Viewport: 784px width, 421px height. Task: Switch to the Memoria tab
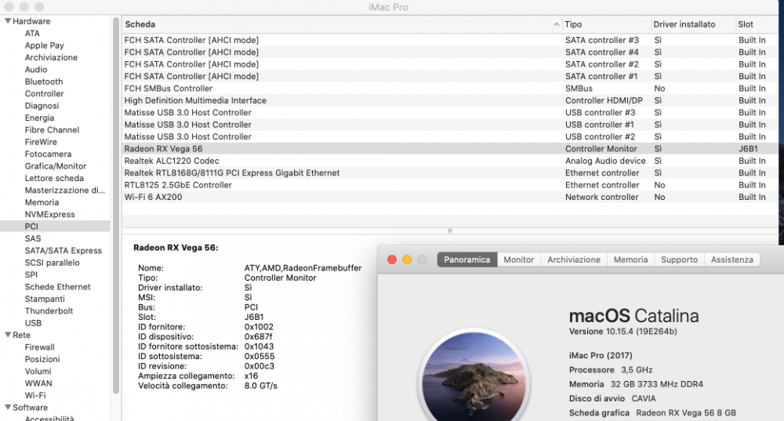click(630, 259)
